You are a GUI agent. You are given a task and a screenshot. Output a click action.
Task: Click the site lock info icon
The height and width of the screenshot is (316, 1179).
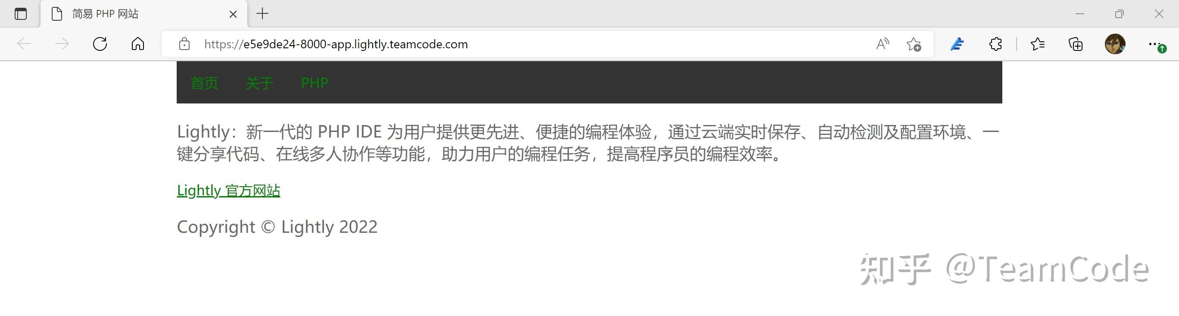click(x=184, y=44)
